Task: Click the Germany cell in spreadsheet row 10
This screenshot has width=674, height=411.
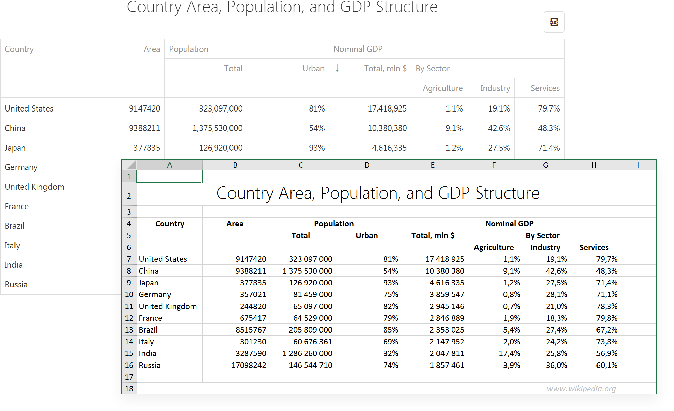Action: (x=170, y=294)
